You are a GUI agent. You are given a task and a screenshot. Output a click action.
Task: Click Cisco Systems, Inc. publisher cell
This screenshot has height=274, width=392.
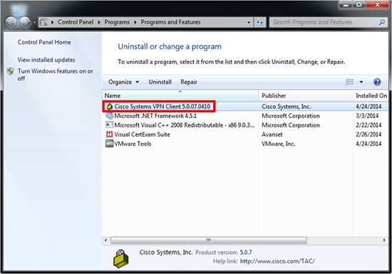(287, 107)
